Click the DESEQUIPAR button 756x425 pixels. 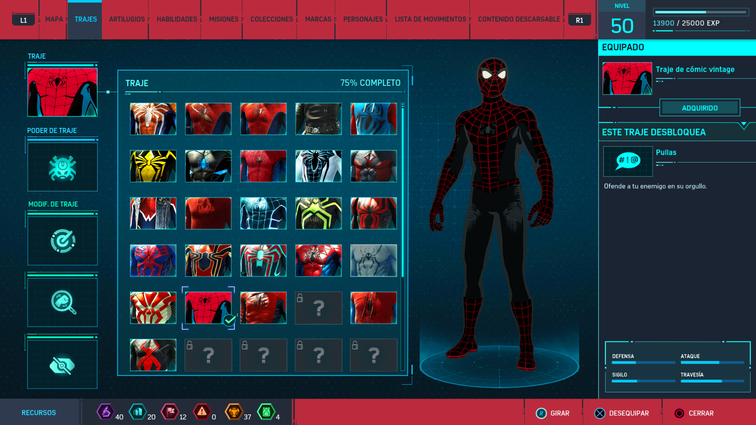(x=622, y=413)
